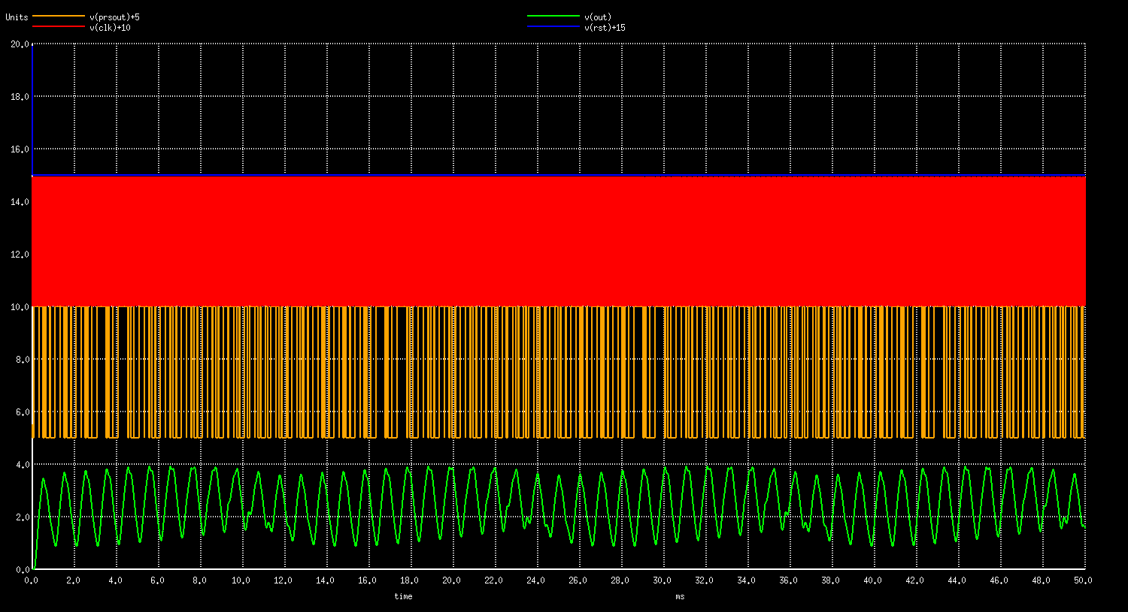This screenshot has width=1128, height=612.
Task: Click the 20.0 x-axis tick label
Action: pyautogui.click(x=452, y=580)
